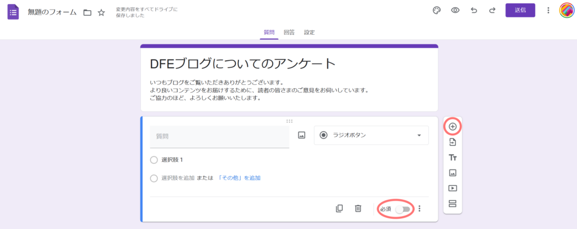The height and width of the screenshot is (229, 577).
Task: Open the theme customization palette
Action: [x=436, y=10]
